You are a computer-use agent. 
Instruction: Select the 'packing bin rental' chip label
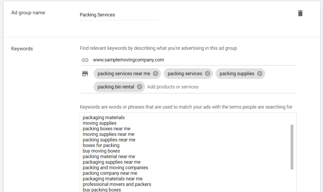tap(116, 87)
